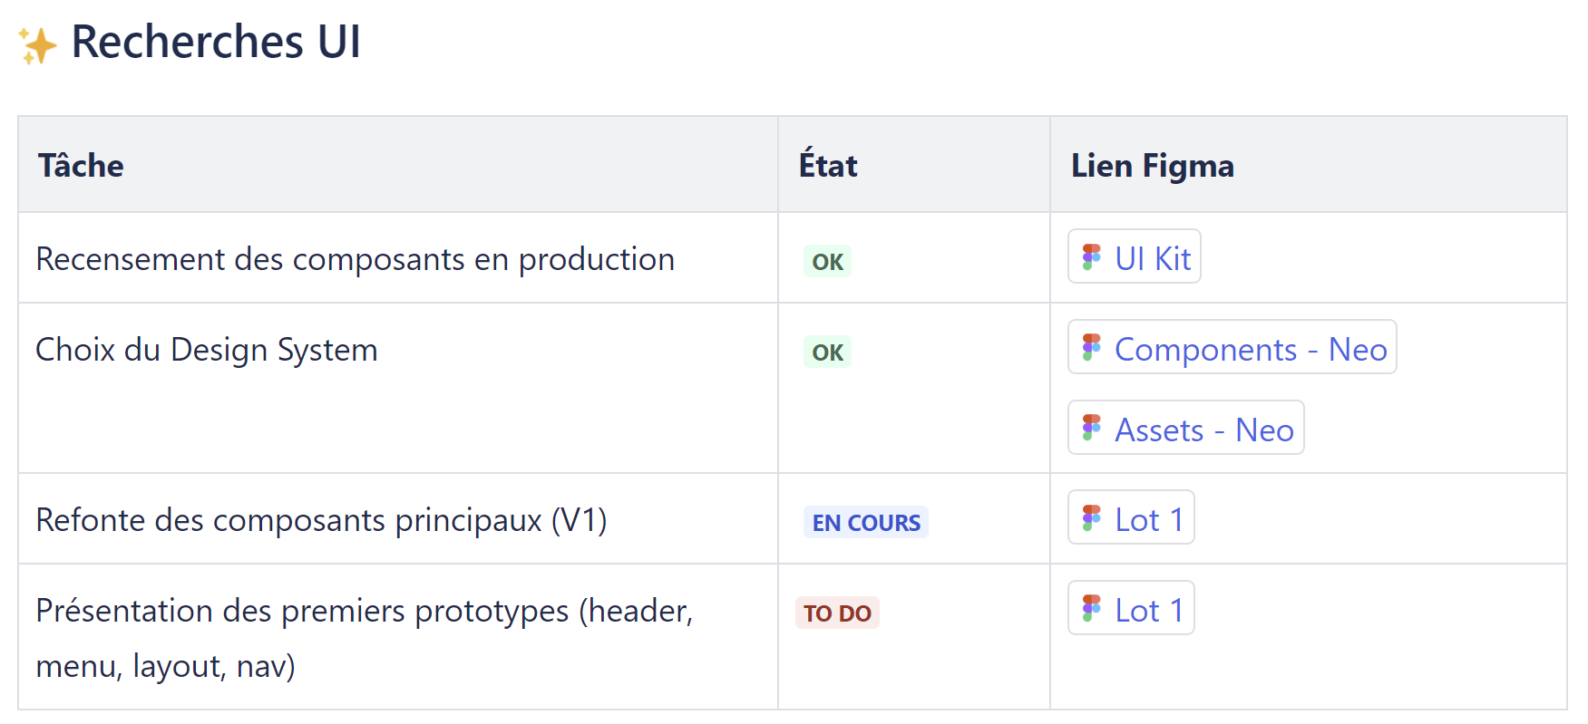Click the État column header

pyautogui.click(x=827, y=166)
